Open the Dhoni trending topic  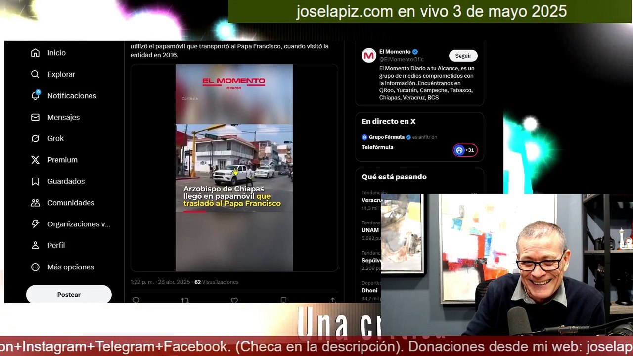(369, 291)
